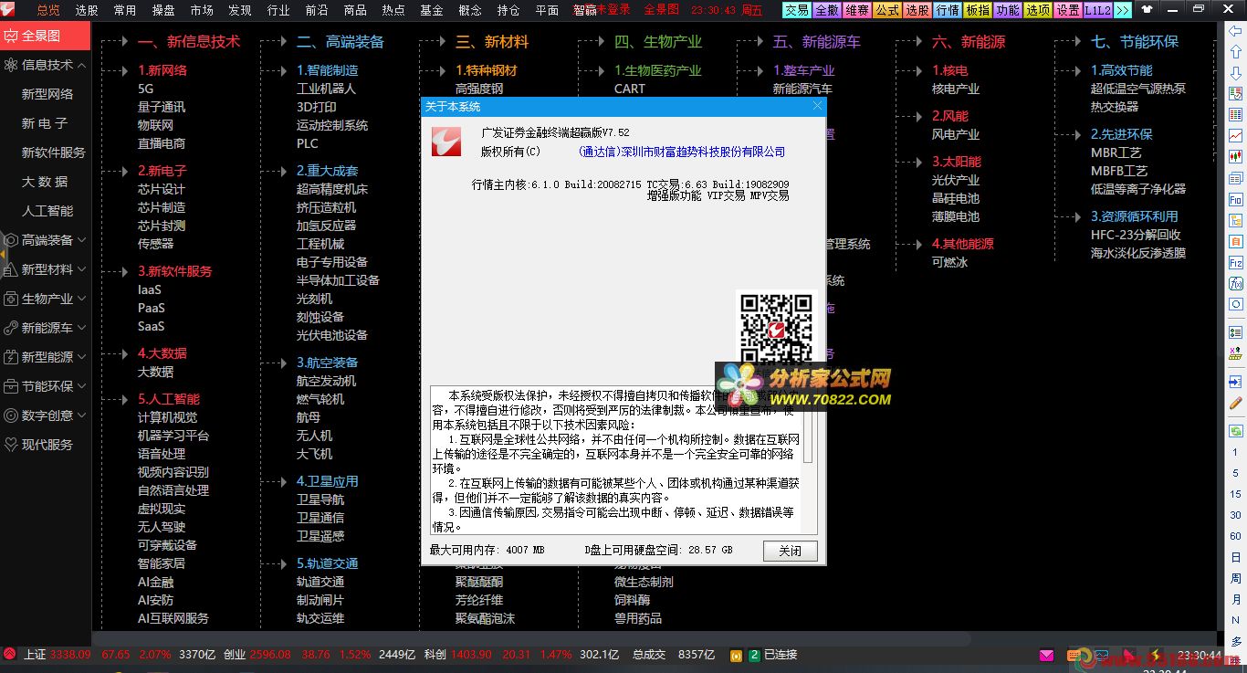The image size is (1247, 673).
Task: Click the 公式 button in top toolbar
Action: point(887,10)
